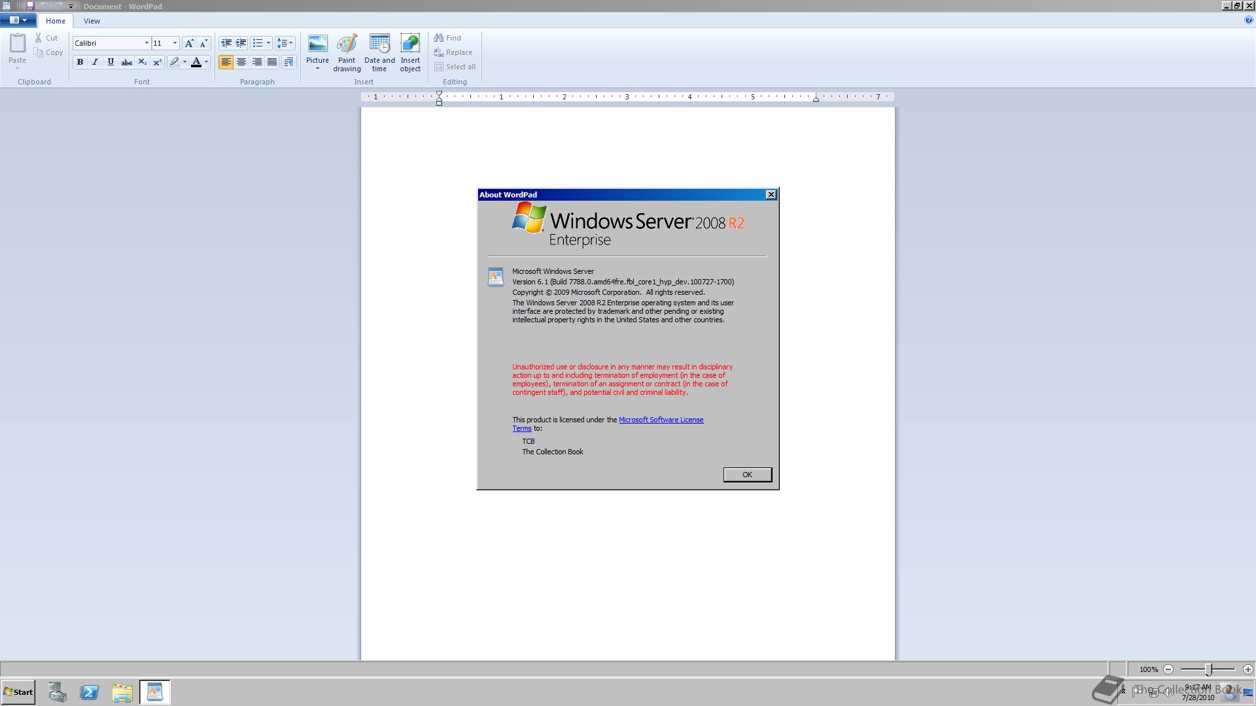Open the blue WordPad application menu button
Image resolution: width=1256 pixels, height=706 pixels.
coord(18,20)
